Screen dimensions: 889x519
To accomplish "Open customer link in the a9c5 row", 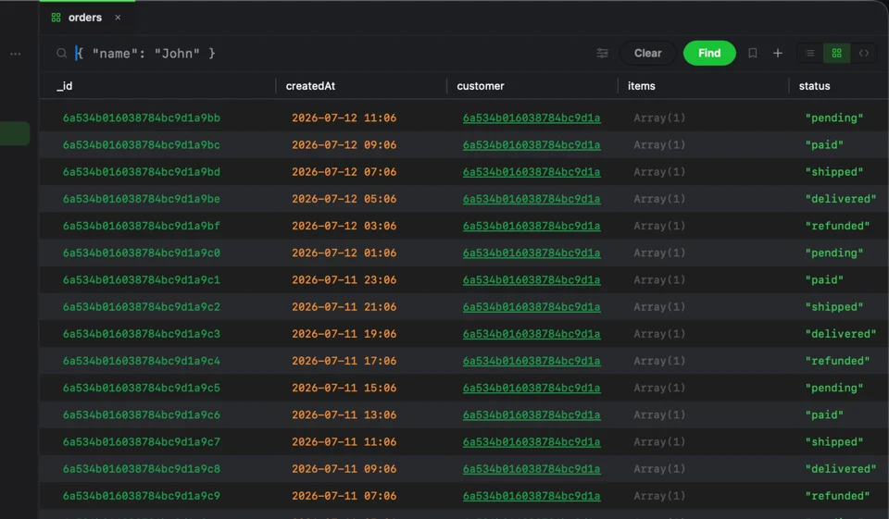I will point(532,389).
